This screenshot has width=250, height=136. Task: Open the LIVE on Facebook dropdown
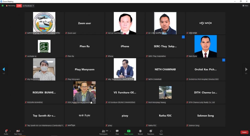(x=28, y=6)
